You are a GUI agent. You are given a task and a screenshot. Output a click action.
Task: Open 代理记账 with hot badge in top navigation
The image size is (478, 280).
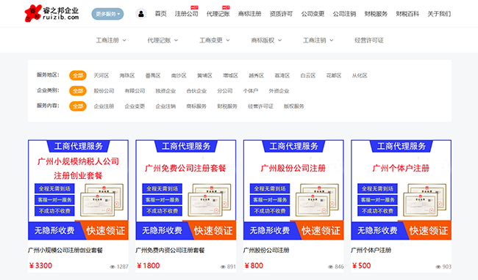pyautogui.click(x=218, y=14)
